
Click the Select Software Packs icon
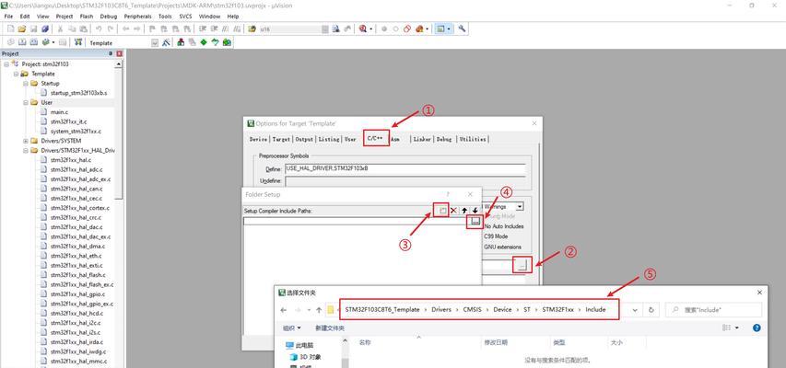coord(215,42)
